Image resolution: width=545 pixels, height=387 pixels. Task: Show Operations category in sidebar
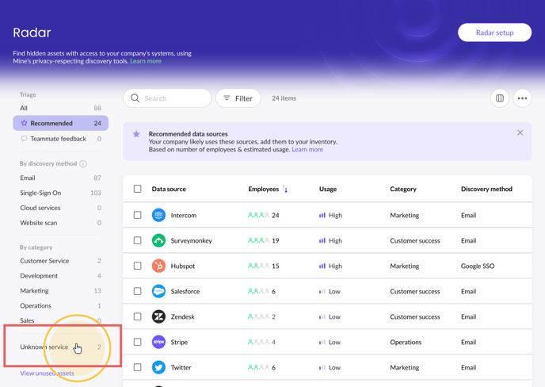click(60, 305)
